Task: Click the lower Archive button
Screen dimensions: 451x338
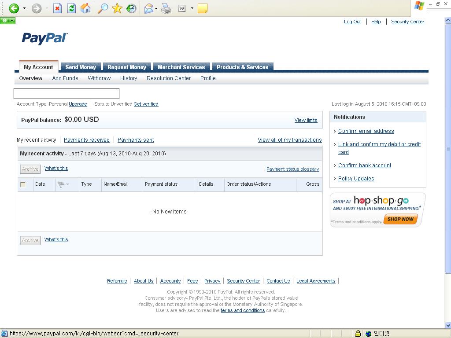Action: (x=30, y=240)
